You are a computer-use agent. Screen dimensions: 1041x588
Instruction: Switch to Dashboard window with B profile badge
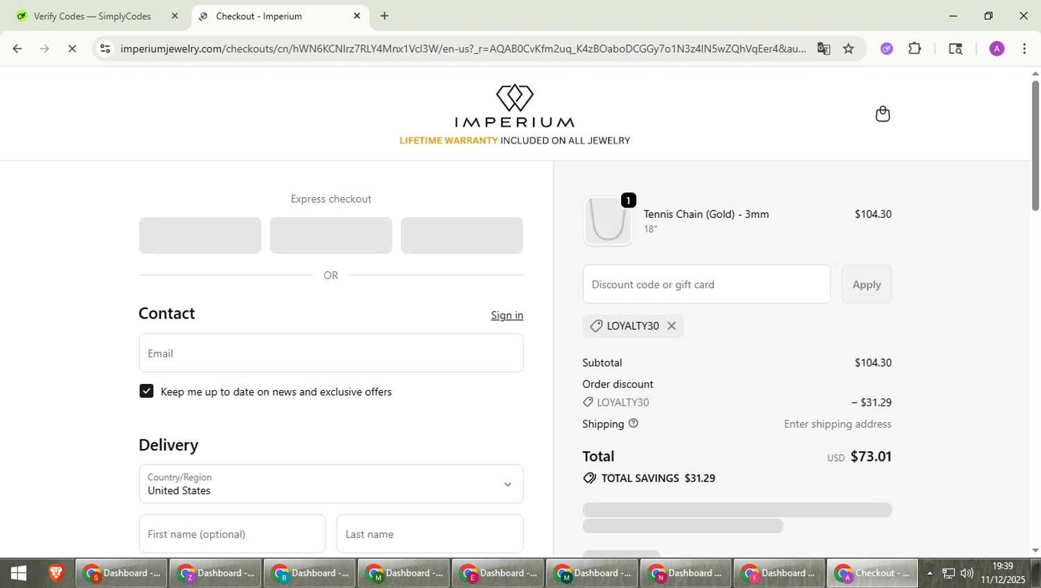click(x=310, y=573)
